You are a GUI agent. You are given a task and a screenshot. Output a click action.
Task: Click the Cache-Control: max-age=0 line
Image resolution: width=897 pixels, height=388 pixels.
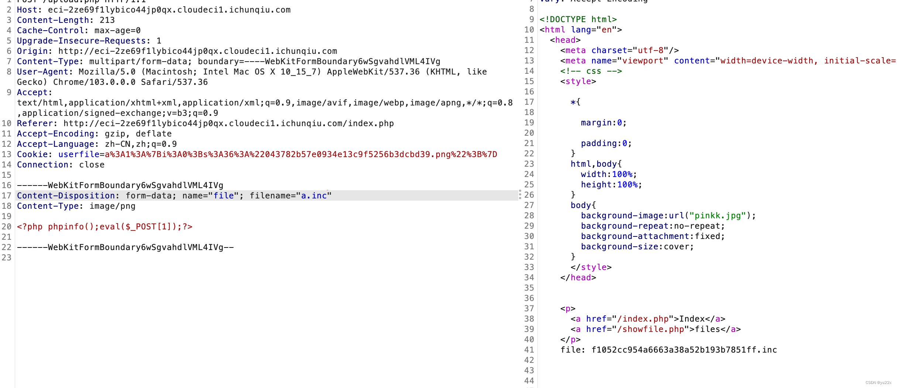tap(79, 31)
